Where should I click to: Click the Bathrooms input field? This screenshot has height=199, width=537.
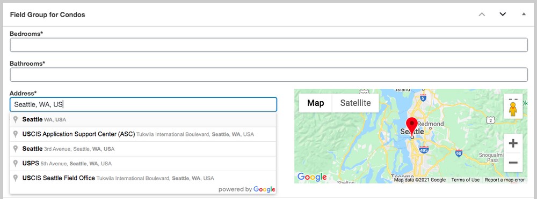point(268,75)
